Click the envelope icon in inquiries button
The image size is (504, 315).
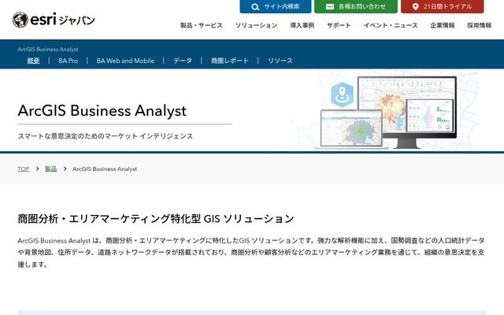[x=330, y=7]
